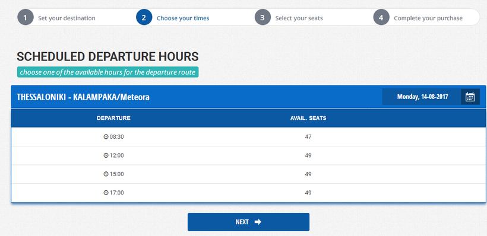Open the Monday, 14-08-2017 date field
Image resolution: width=487 pixels, height=236 pixels.
[422, 97]
